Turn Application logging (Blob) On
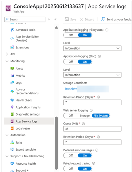 point(85,62)
